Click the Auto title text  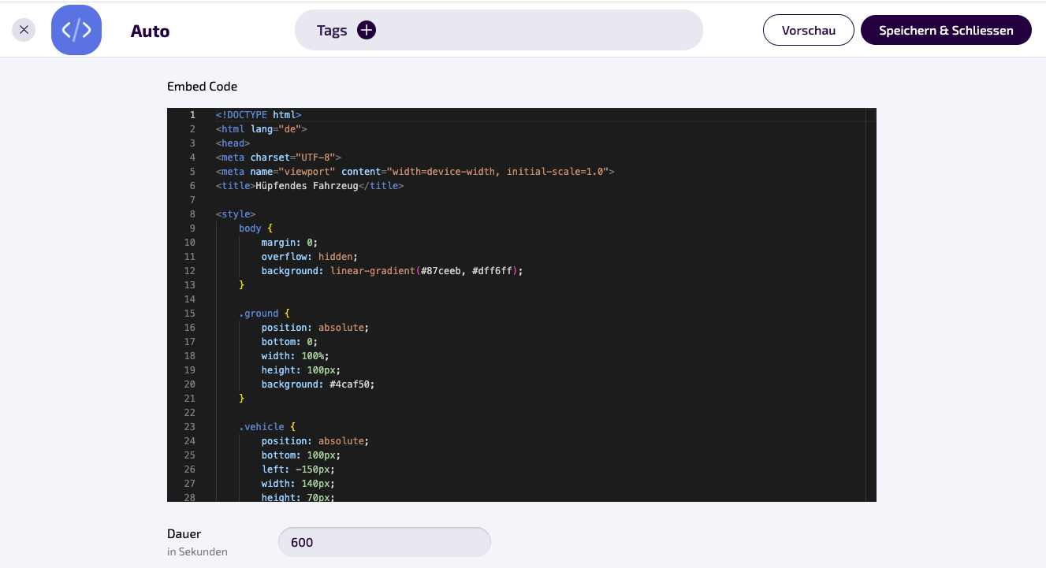coord(150,32)
